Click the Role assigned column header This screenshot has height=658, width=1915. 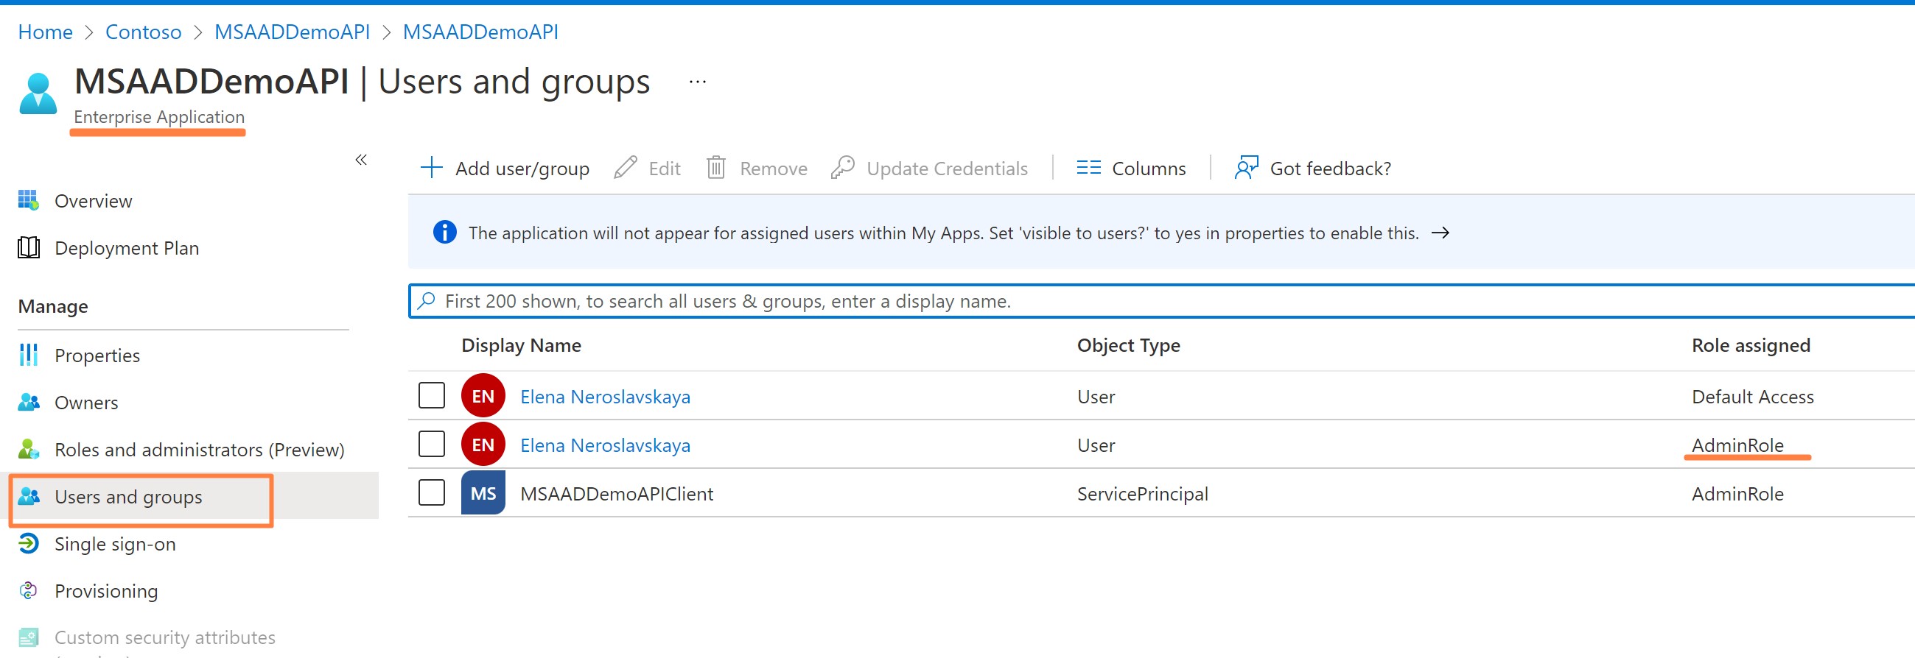tap(1751, 345)
